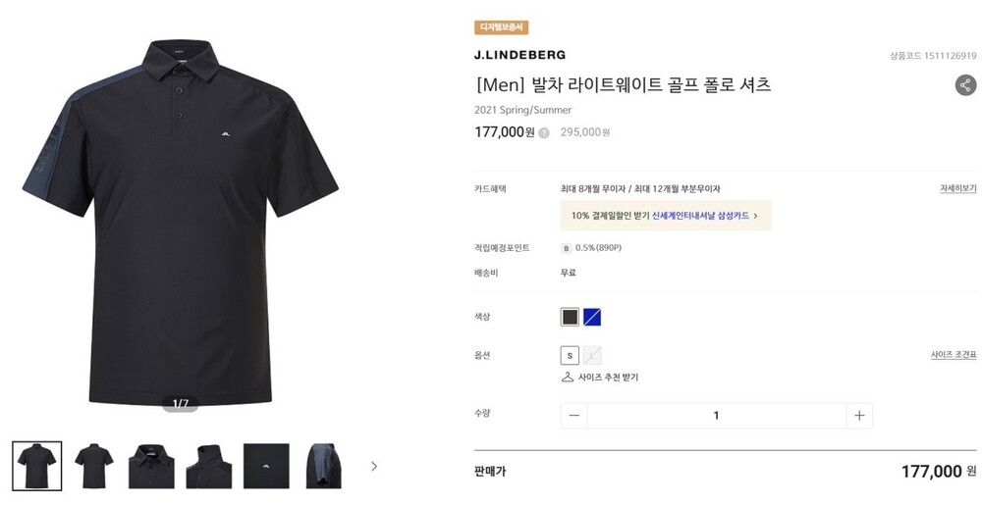Click the quantity input field
Viewport: 982px width, 505px height.
click(717, 416)
